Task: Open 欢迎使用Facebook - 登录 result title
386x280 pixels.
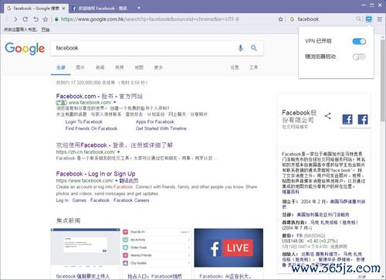Action: pos(114,145)
